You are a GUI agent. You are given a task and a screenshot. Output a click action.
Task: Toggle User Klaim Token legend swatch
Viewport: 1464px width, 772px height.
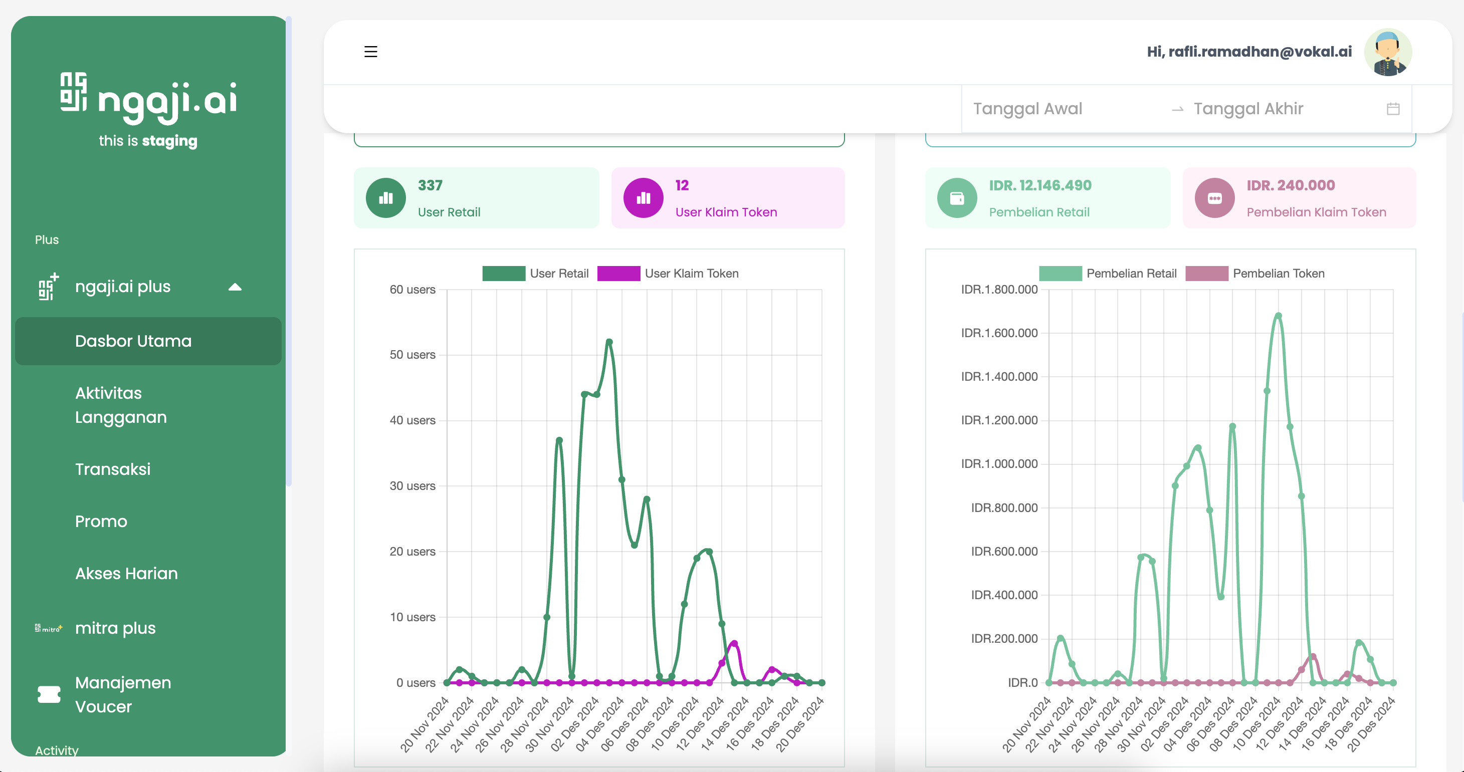[x=618, y=273]
